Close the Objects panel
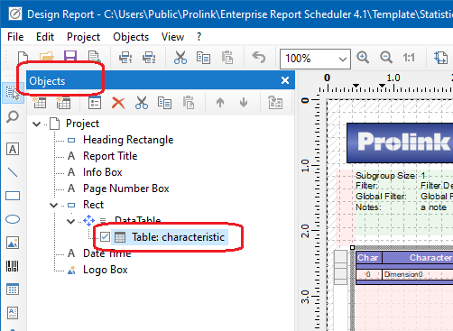This screenshot has height=331, width=453. tap(285, 80)
